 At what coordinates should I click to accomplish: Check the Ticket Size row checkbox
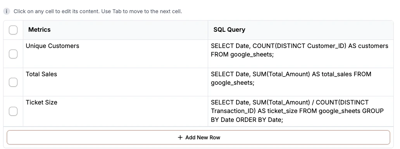click(x=13, y=111)
